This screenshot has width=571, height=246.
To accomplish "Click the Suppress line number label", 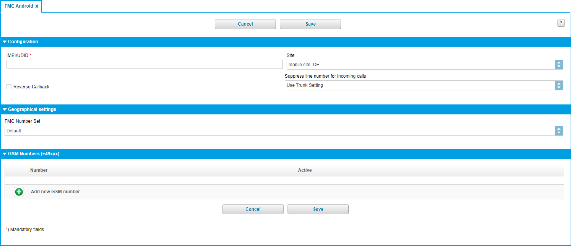I will (x=325, y=76).
